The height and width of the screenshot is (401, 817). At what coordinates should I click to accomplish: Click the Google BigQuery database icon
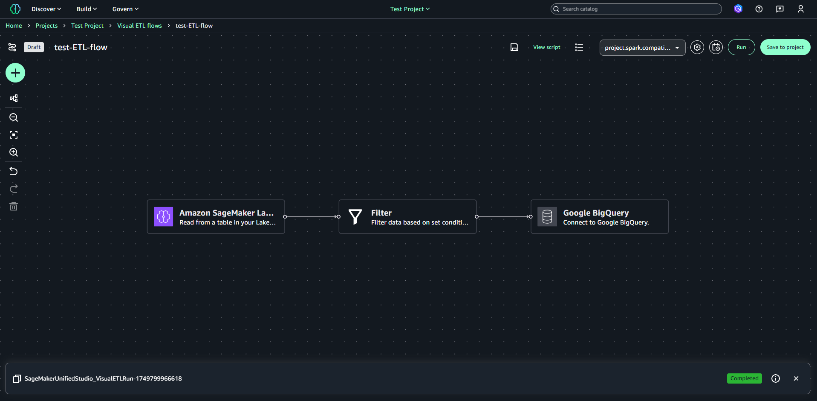pos(547,217)
